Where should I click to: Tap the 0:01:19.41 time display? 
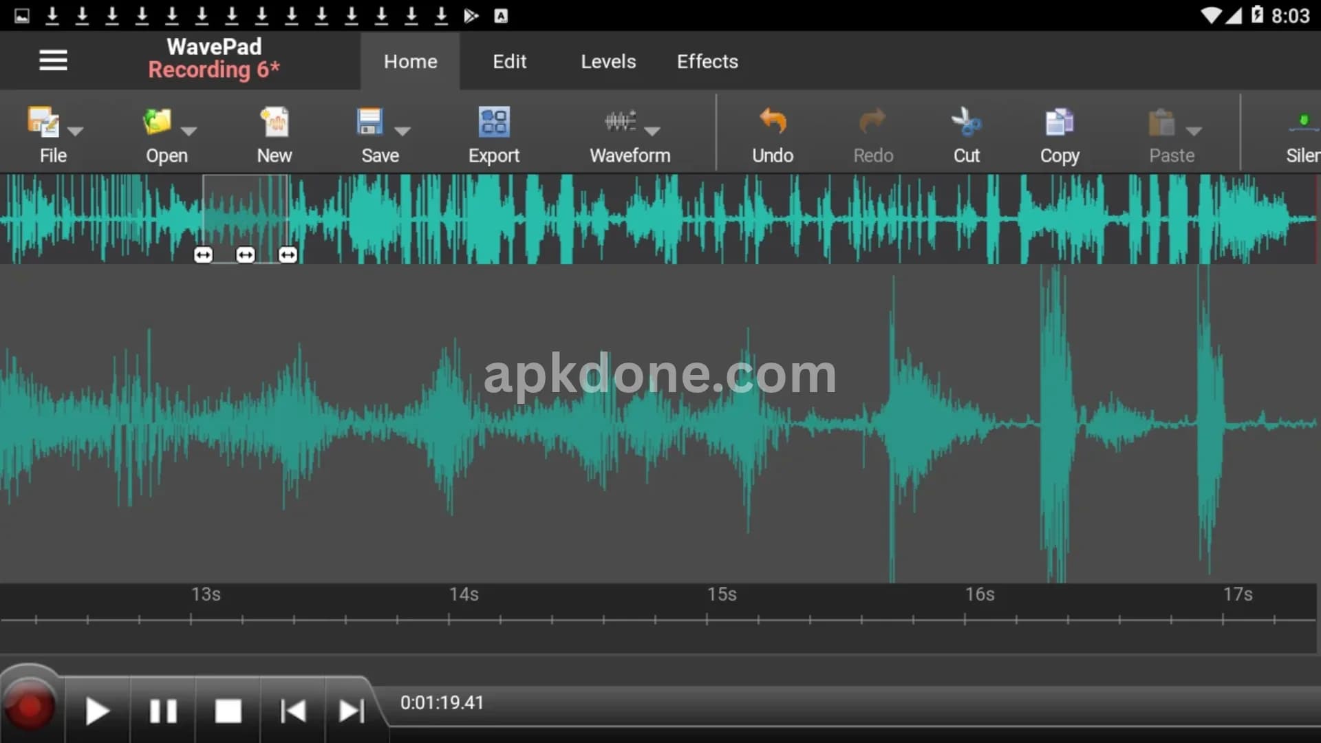click(442, 702)
